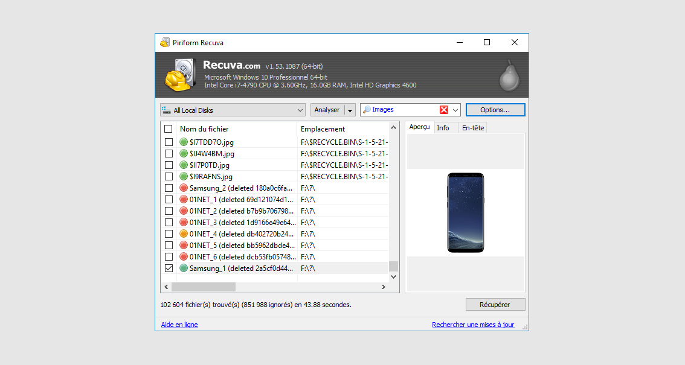Click green status dot of $I9RAFNS.jpg
The image size is (685, 365).
(x=184, y=177)
